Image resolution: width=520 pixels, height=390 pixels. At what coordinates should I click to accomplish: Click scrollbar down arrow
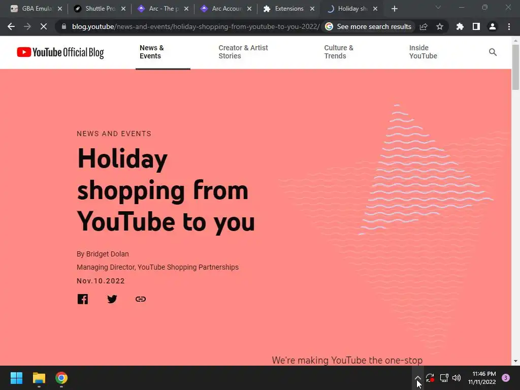pos(515,361)
